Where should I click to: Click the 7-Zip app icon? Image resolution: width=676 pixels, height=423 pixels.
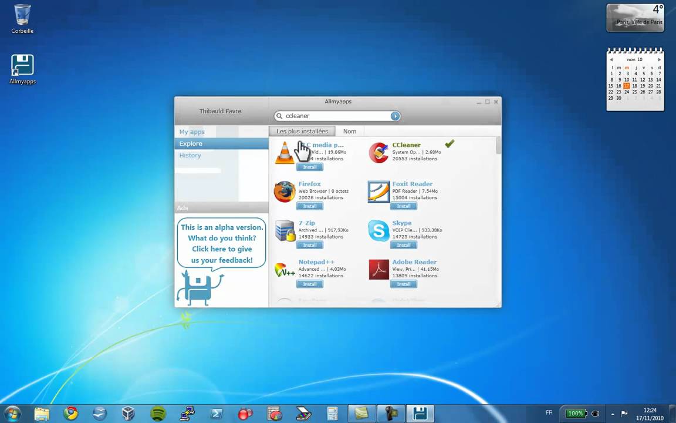click(285, 231)
